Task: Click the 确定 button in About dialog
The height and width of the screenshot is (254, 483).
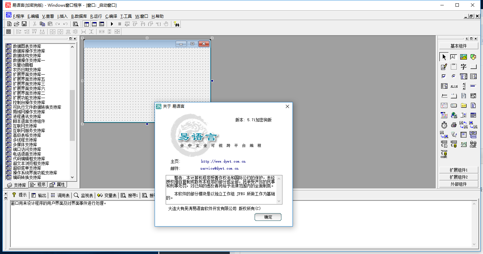Action: tap(268, 217)
